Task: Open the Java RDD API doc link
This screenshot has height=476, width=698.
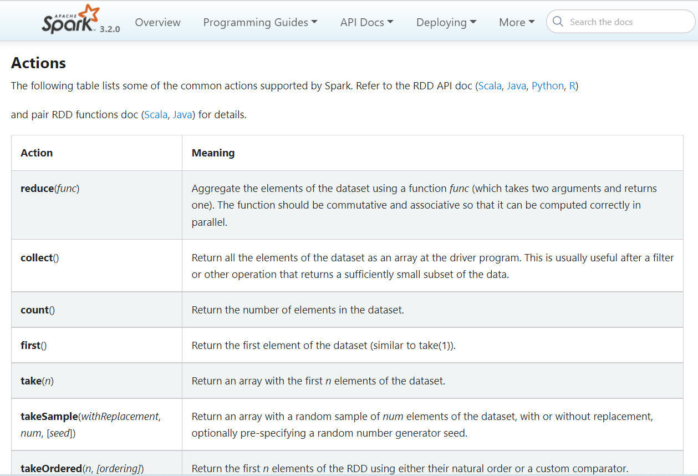Action: [516, 86]
